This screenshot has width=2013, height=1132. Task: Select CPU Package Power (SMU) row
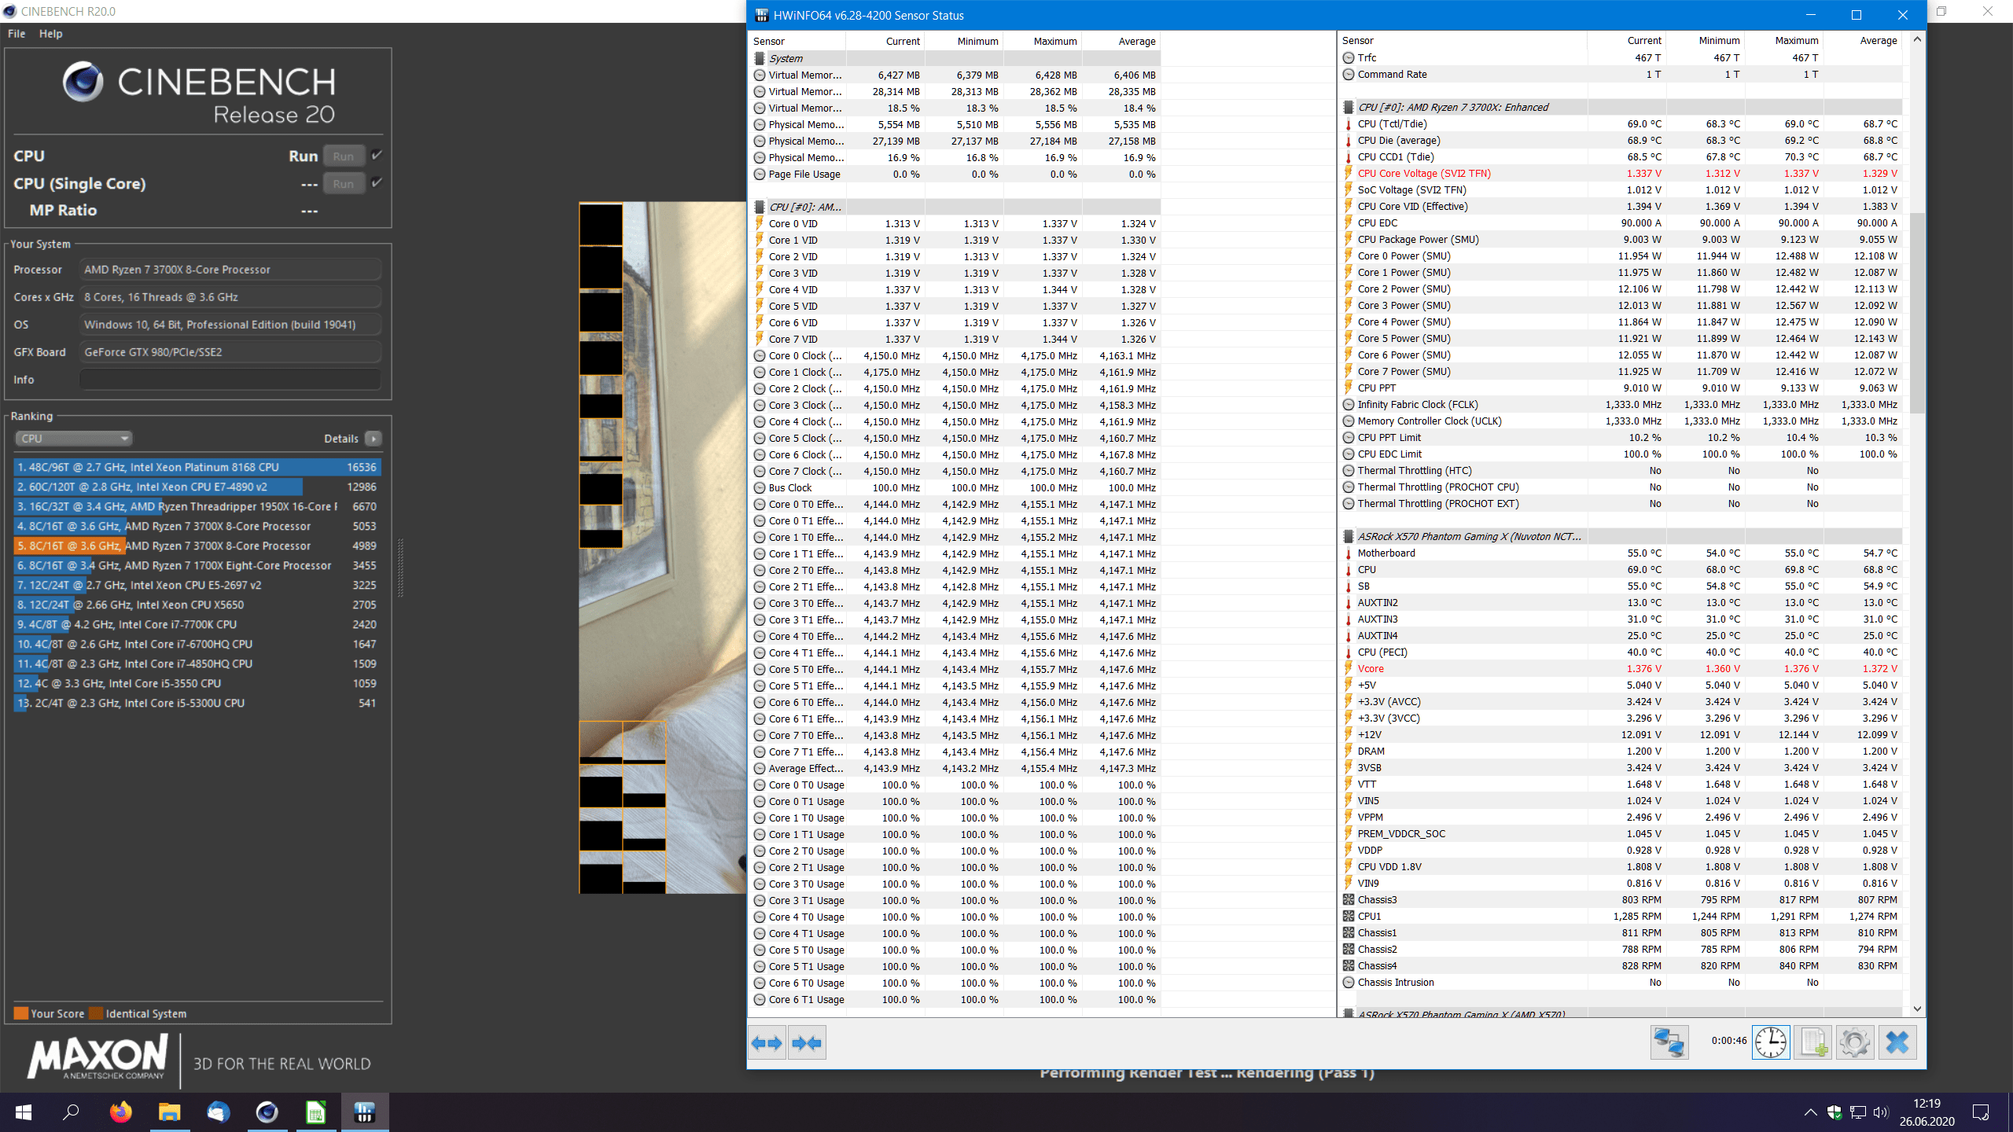coord(1621,240)
